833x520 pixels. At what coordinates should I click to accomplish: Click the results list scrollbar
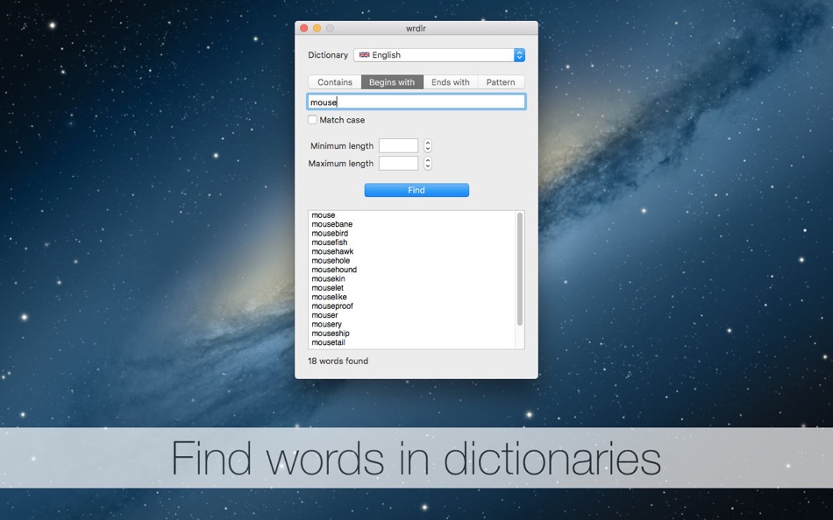pos(520,269)
